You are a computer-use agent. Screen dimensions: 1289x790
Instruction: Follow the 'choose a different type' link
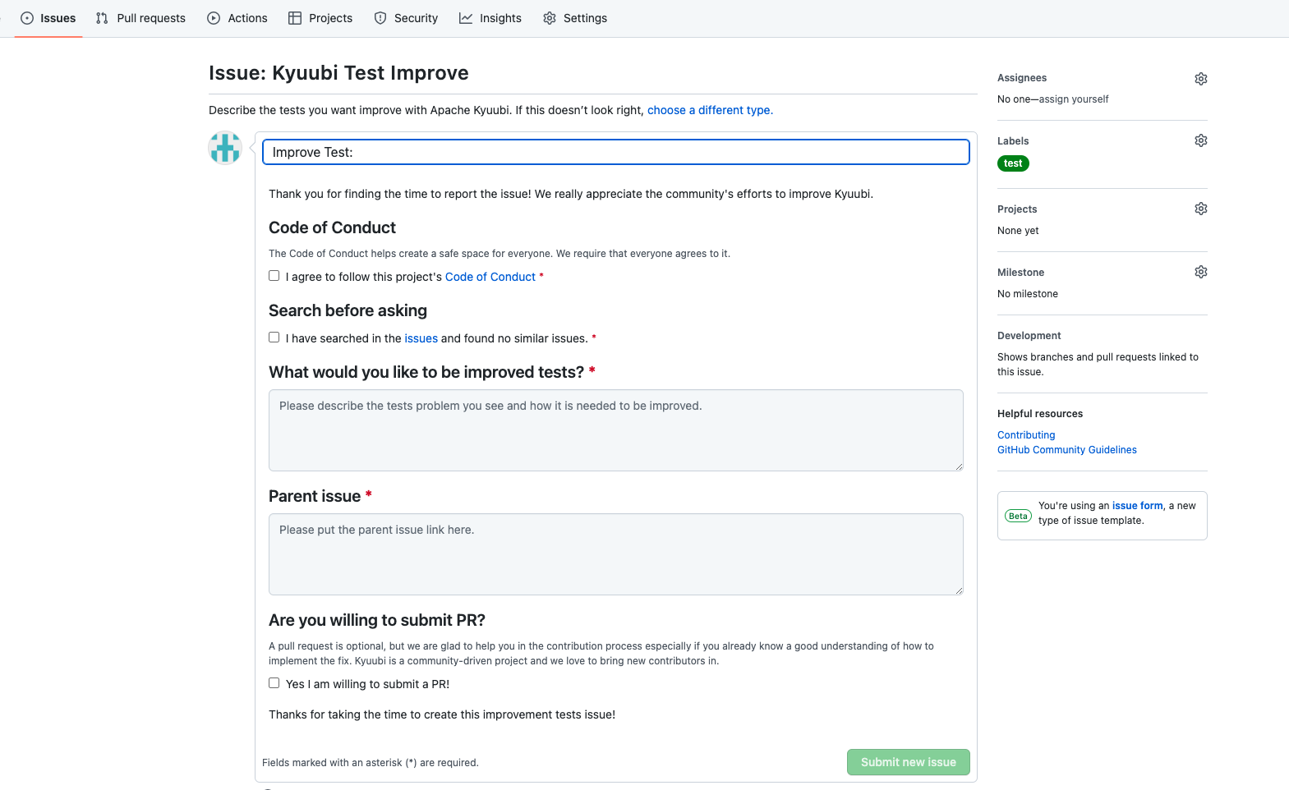tap(710, 110)
